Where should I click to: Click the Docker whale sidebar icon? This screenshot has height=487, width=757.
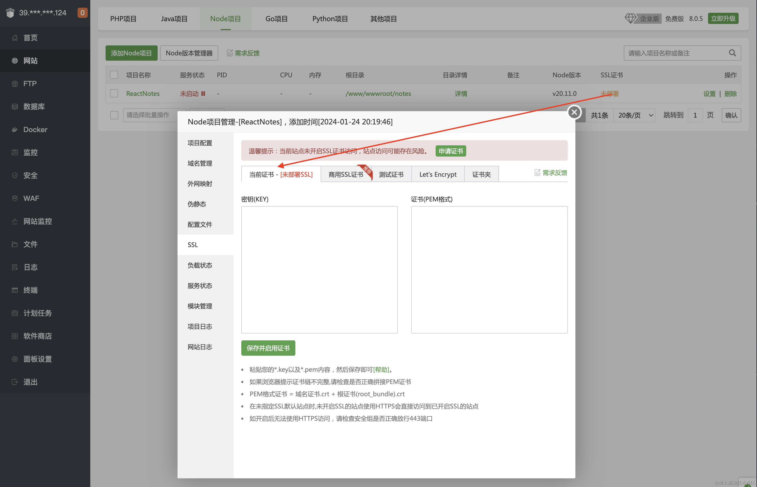point(15,130)
